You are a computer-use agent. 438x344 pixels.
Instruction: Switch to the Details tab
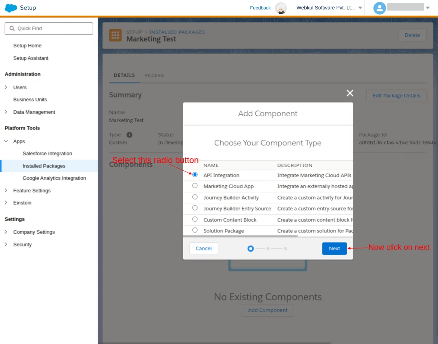tap(124, 76)
